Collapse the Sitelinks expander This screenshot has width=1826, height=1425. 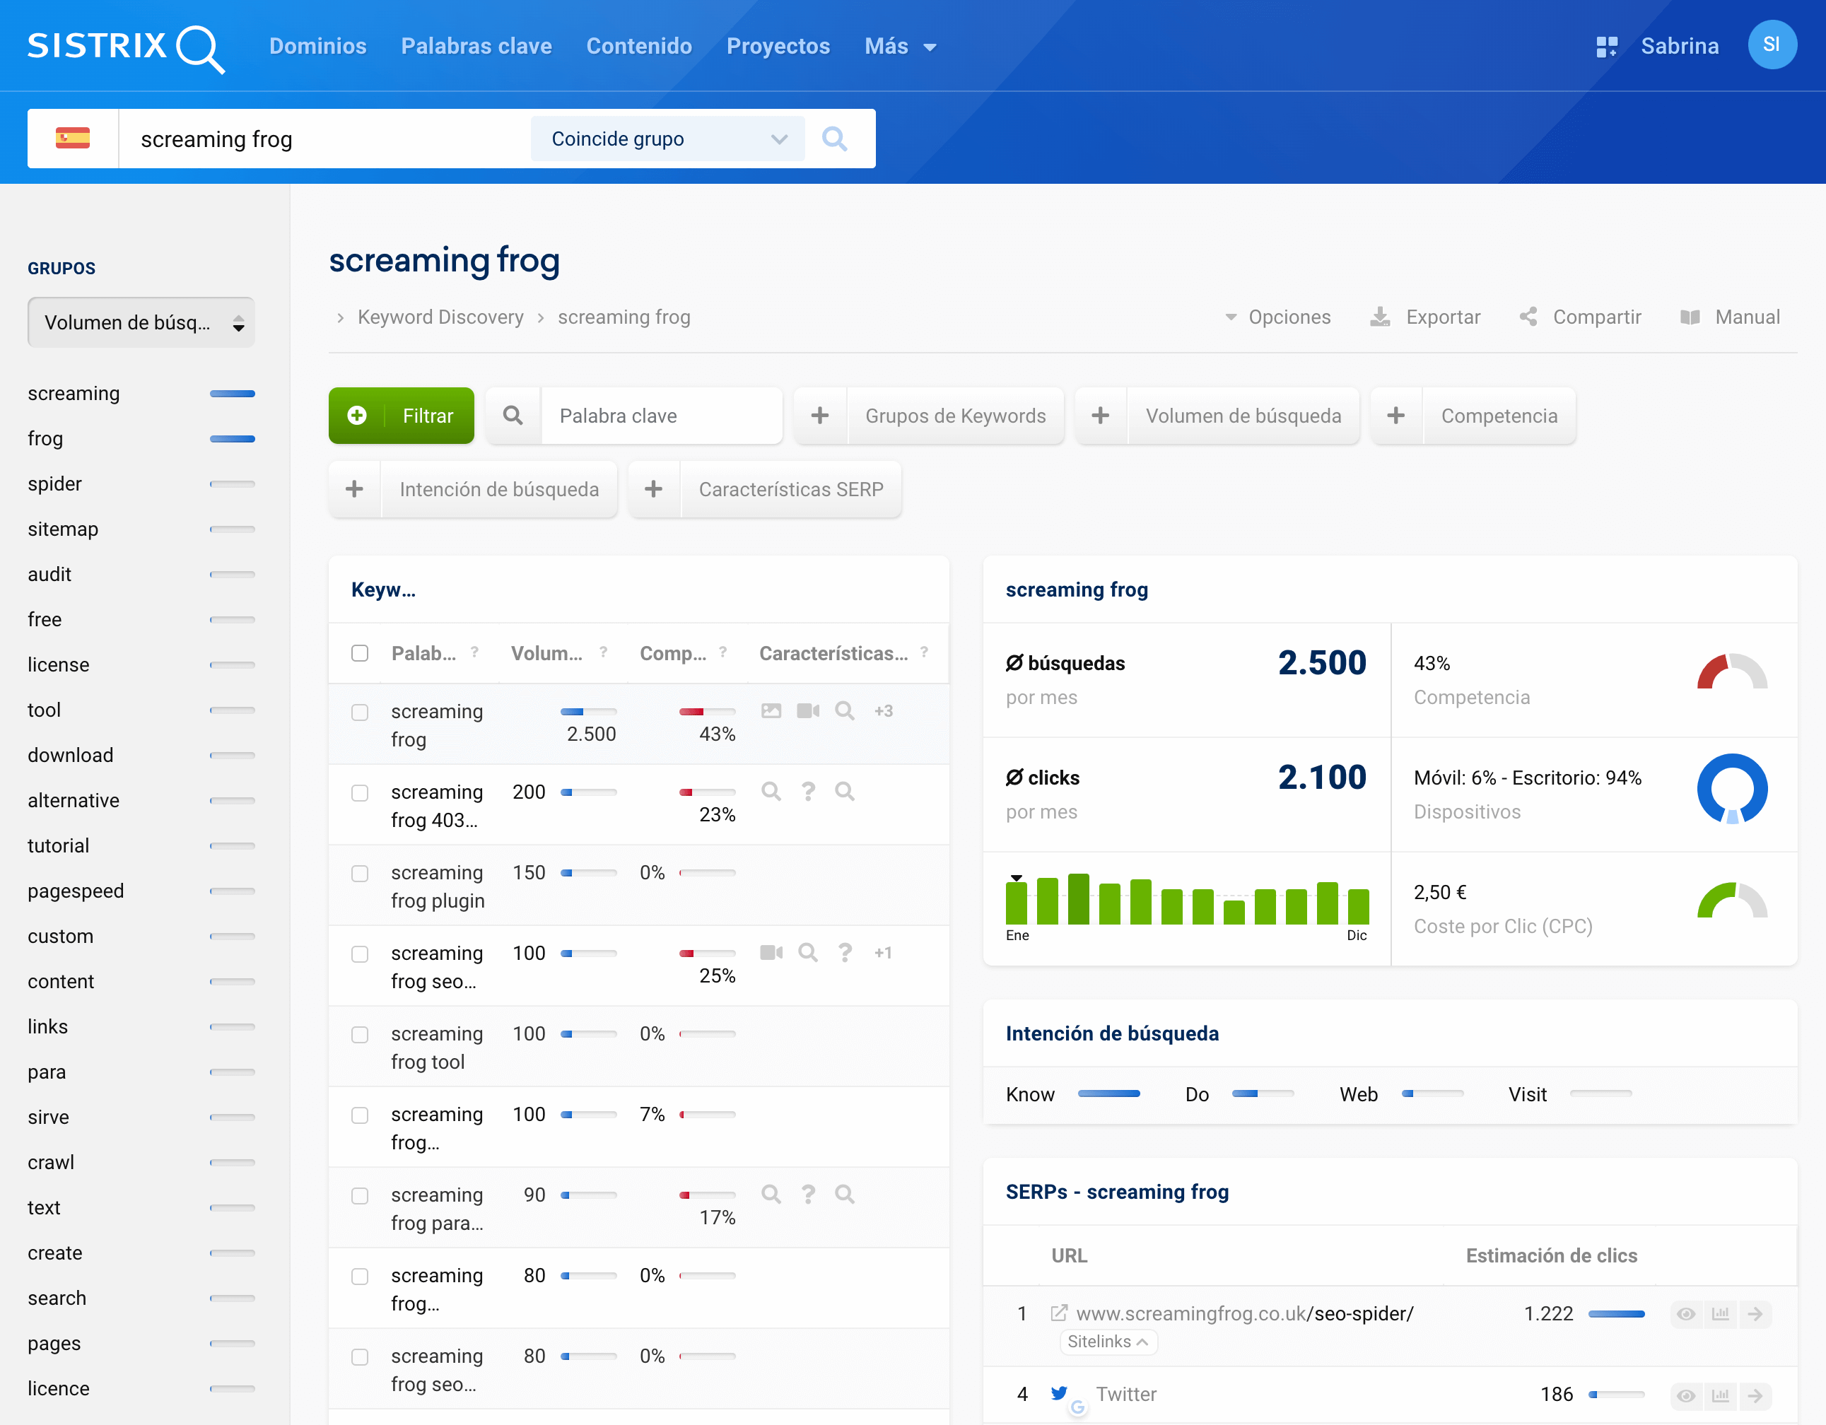click(x=1108, y=1342)
